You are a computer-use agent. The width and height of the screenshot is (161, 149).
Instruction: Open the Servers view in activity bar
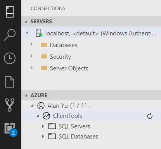(x=10, y=12)
